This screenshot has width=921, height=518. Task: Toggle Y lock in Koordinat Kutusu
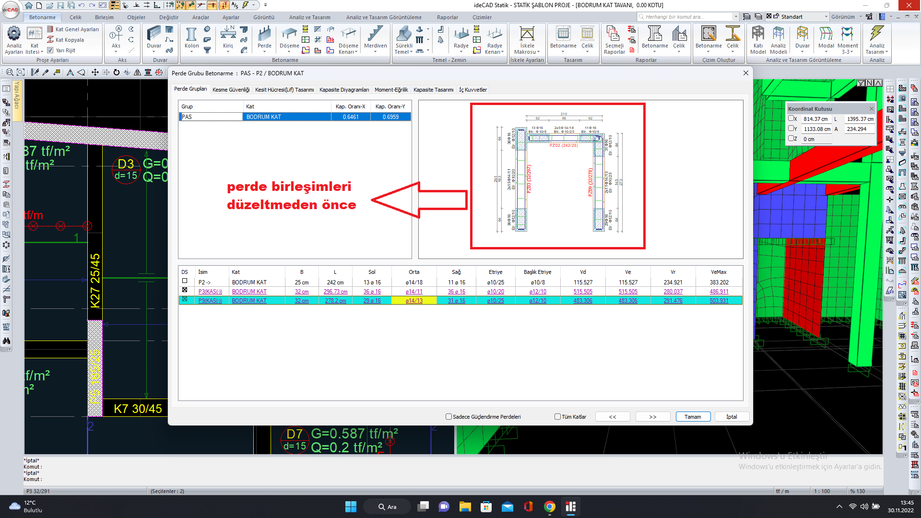(x=791, y=128)
